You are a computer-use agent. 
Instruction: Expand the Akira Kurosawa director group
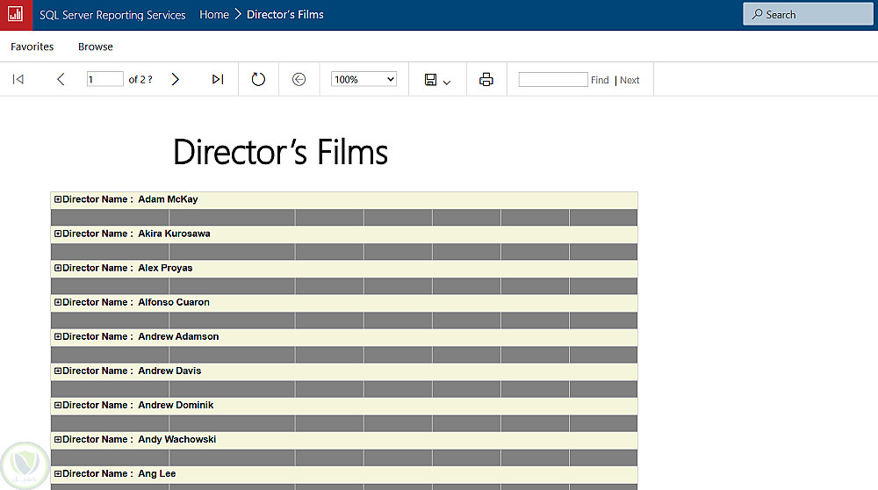pos(58,234)
